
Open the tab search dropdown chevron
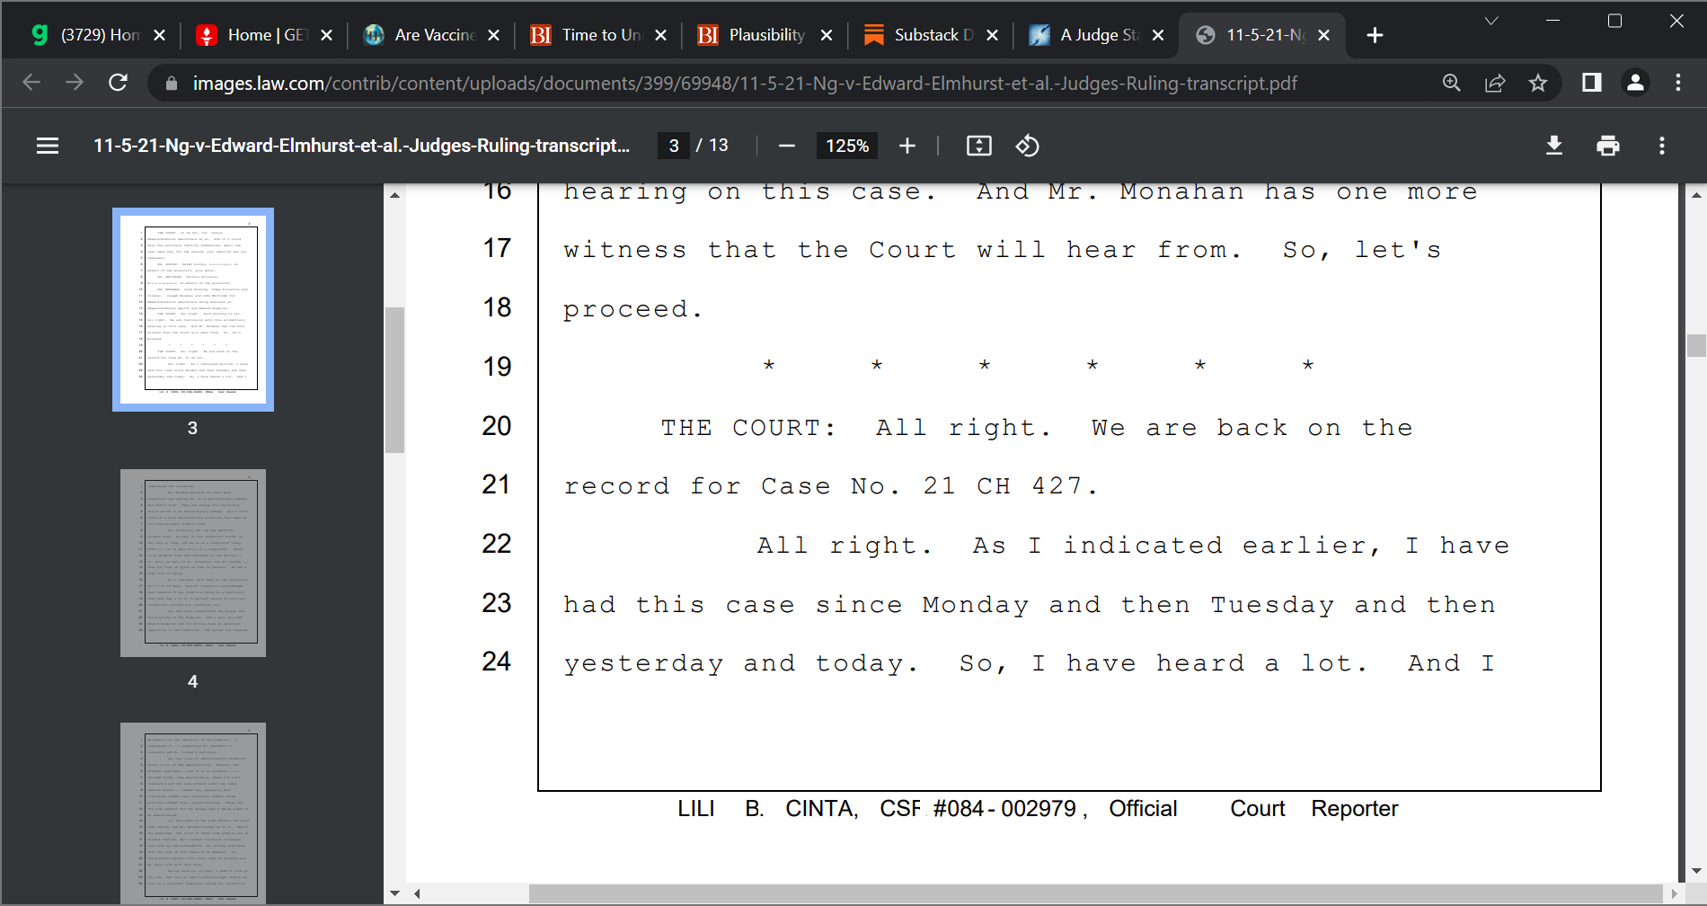click(x=1491, y=21)
